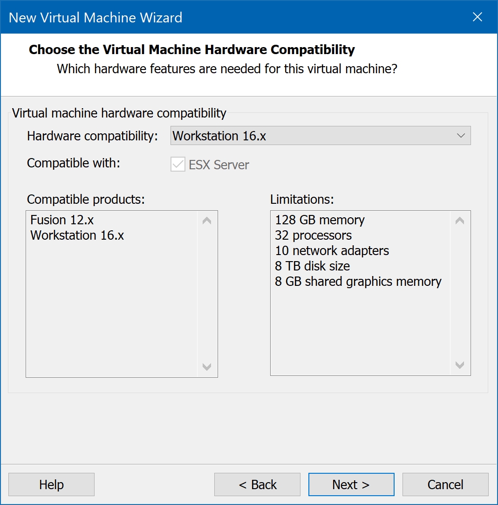Select the 8 TB disk size entry
Viewport: 498px width, 505px height.
(x=313, y=266)
